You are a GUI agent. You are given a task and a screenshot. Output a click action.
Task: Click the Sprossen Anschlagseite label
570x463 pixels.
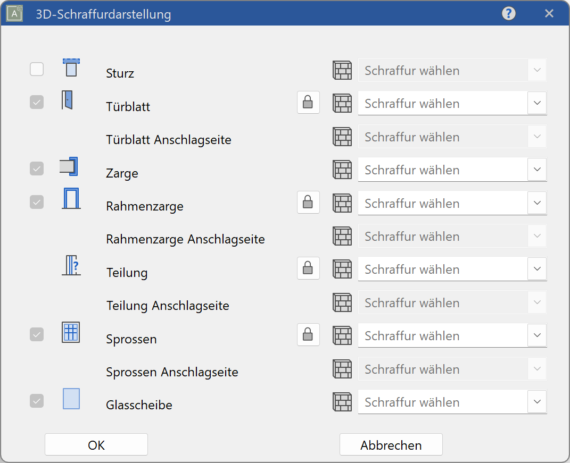tap(172, 372)
